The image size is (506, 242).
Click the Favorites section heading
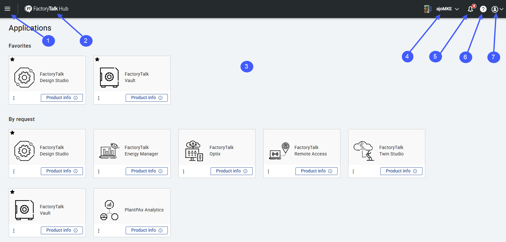[x=20, y=46]
